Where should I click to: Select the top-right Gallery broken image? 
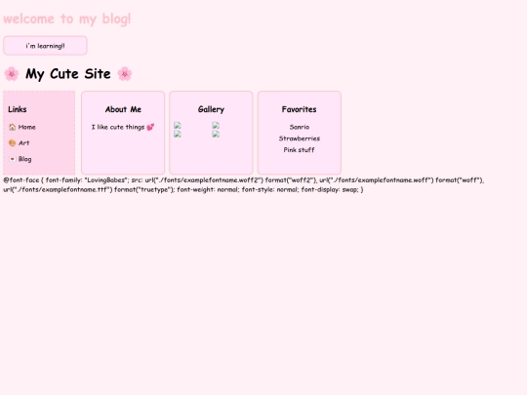pos(216,125)
